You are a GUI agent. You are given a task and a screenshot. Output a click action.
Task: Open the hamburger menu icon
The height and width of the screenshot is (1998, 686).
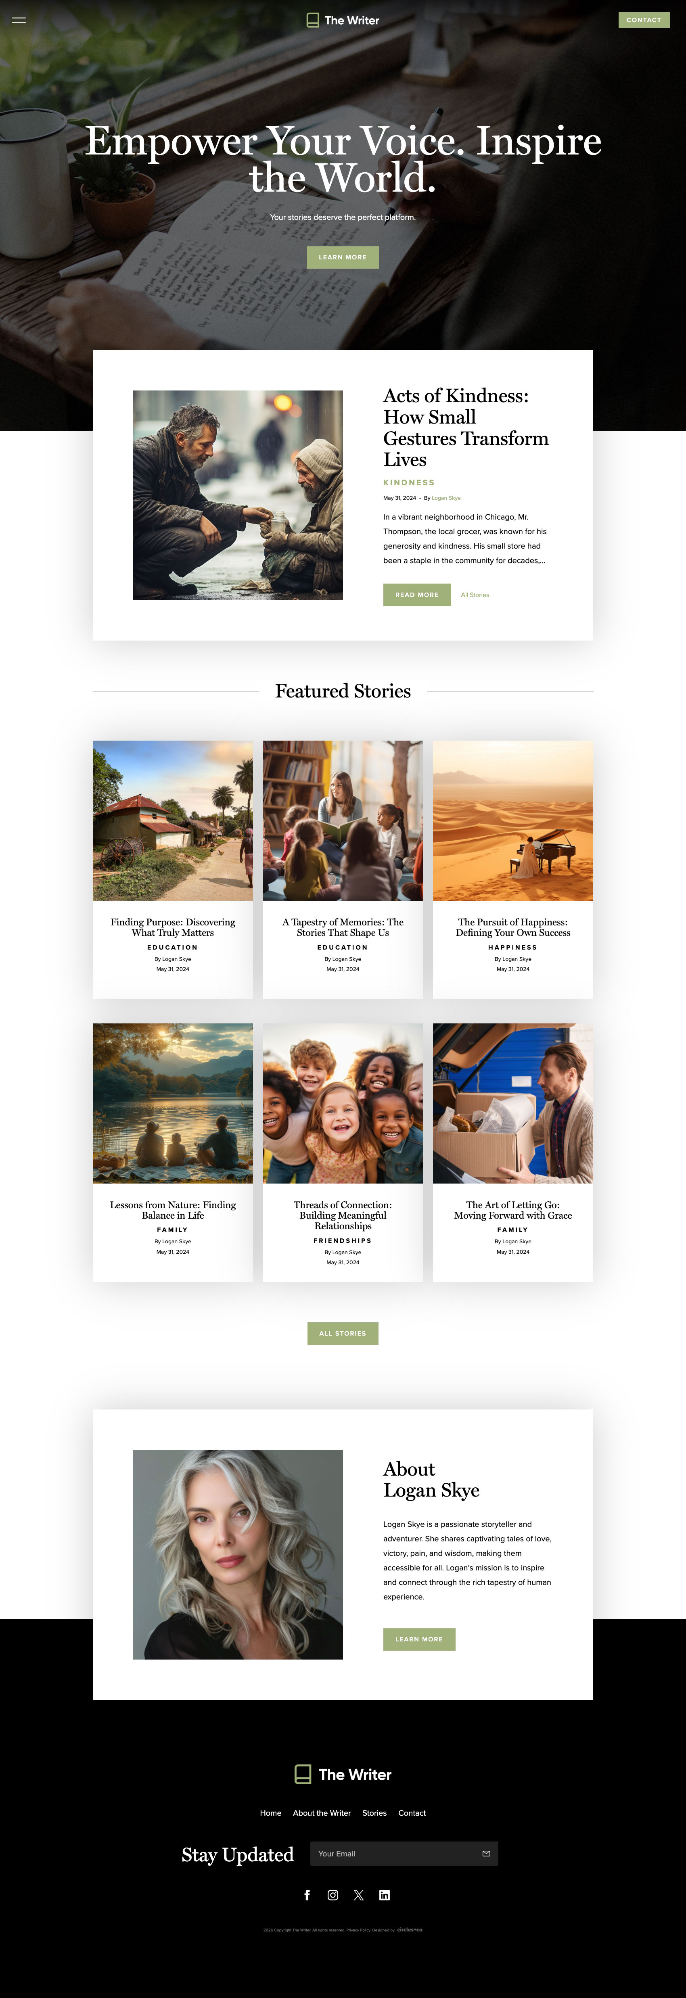pyautogui.click(x=19, y=20)
